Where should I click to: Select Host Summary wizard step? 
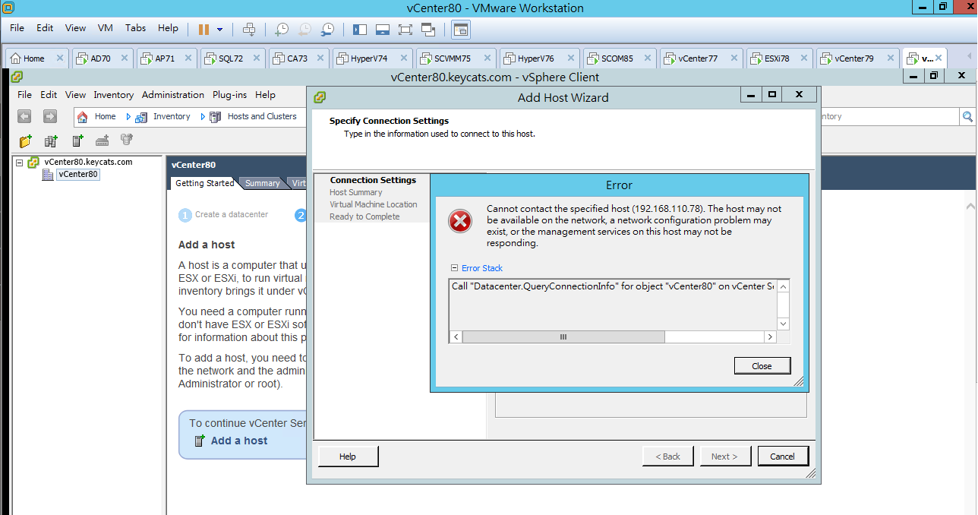(355, 192)
